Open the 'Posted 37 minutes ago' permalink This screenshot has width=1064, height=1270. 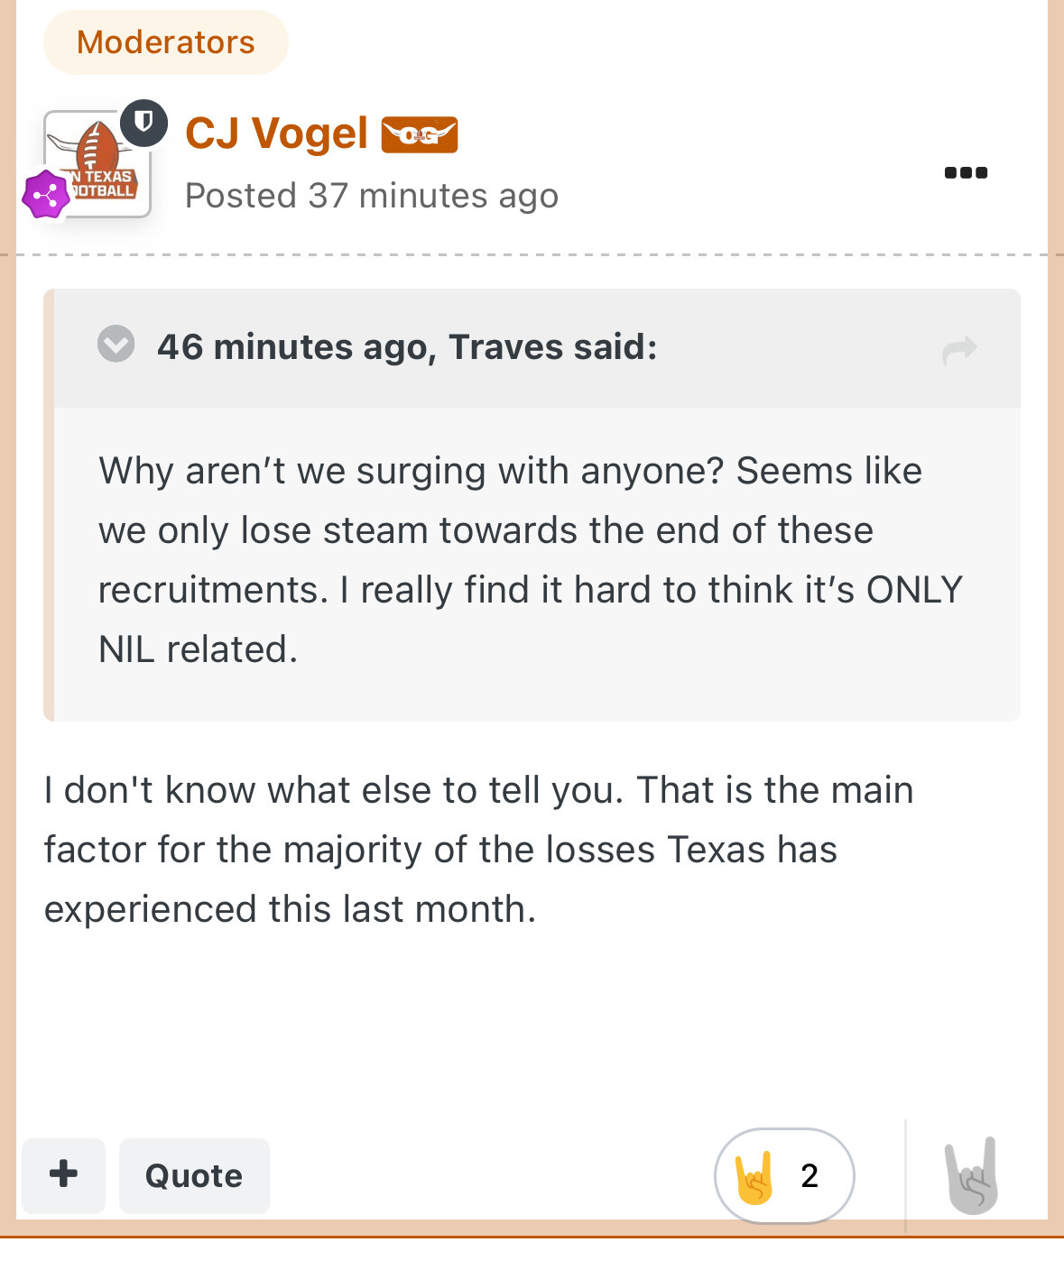tap(372, 196)
